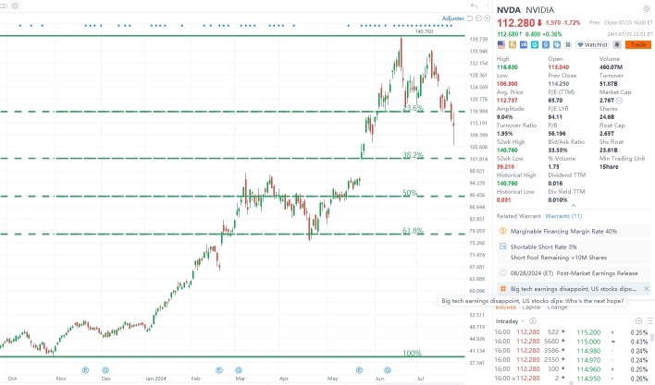Click the 61.8% Fibonacci level label
Viewport: 655px width, 385px height.
(x=414, y=231)
